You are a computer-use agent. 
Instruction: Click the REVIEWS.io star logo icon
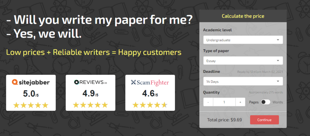(x=76, y=82)
